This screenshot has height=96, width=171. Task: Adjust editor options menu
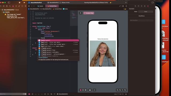coord(123,6)
